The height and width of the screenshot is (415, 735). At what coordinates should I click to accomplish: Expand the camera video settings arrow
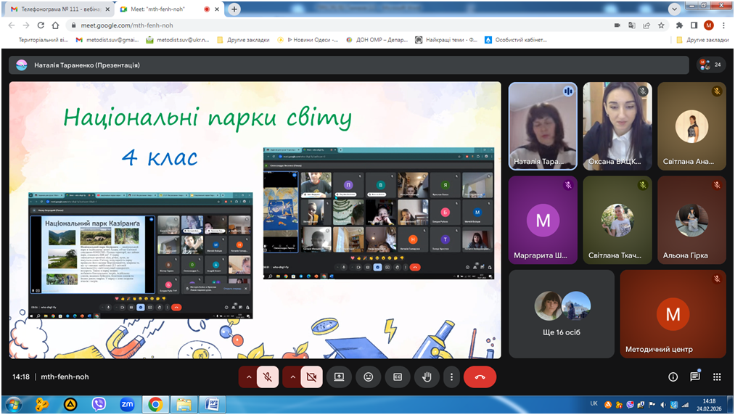(292, 377)
